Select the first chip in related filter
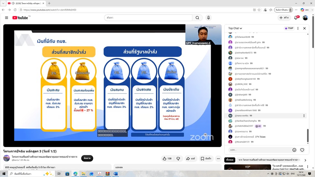The image size is (315, 177). click(230, 160)
